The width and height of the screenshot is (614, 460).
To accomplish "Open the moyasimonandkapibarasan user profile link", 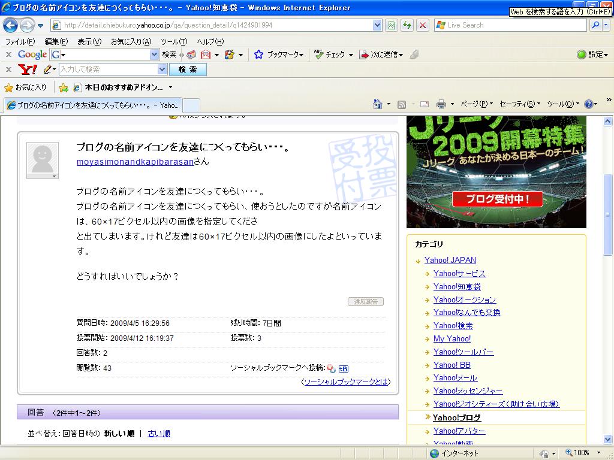I will click(x=135, y=162).
